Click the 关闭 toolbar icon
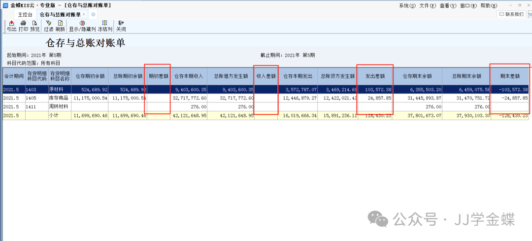The width and height of the screenshot is (532, 241). (x=121, y=26)
